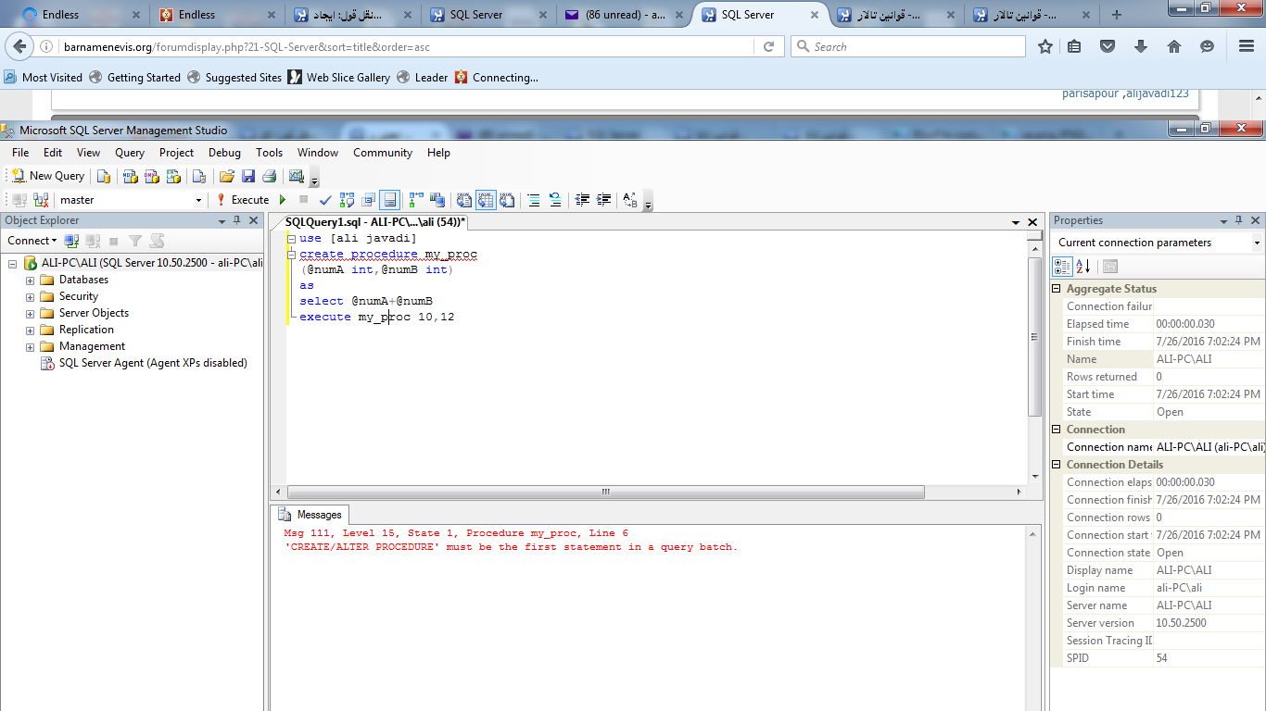The height and width of the screenshot is (711, 1266).
Task: Click New Query toolbar button
Action: pos(48,176)
